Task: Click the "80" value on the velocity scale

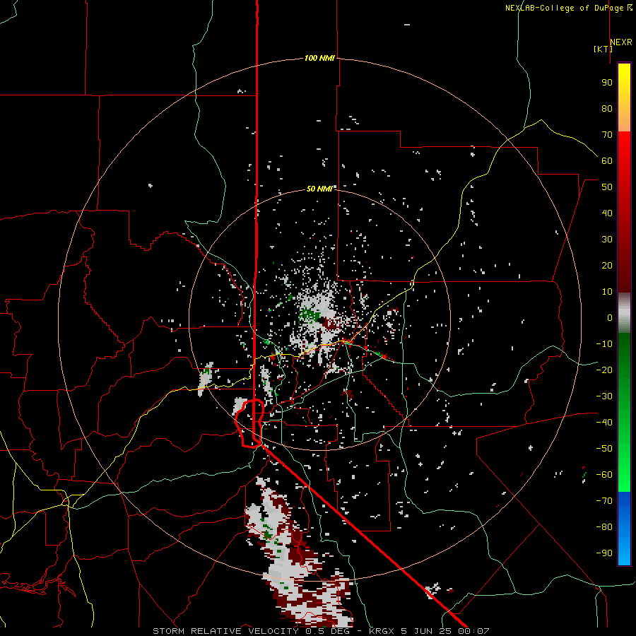Action: 607,109
